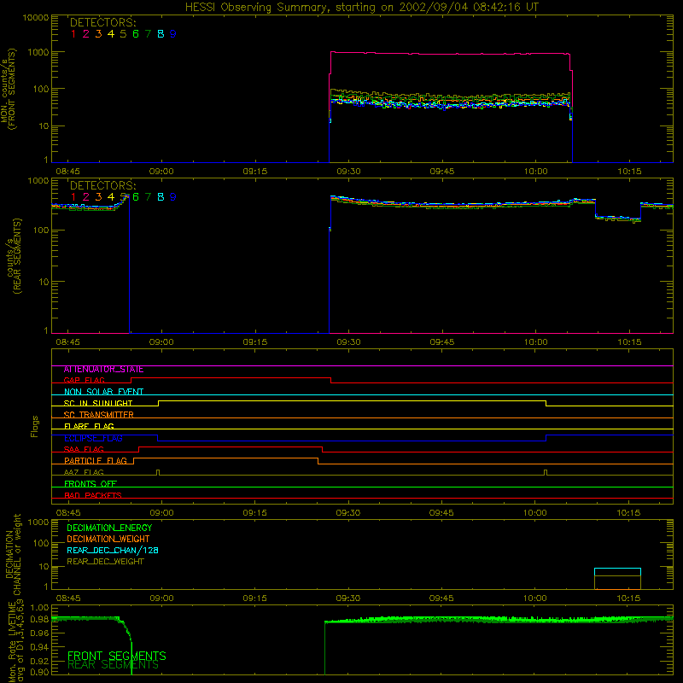Click the REAR_DEC_WEIGHT legend entry
This screenshot has height=683, width=683.
point(105,562)
